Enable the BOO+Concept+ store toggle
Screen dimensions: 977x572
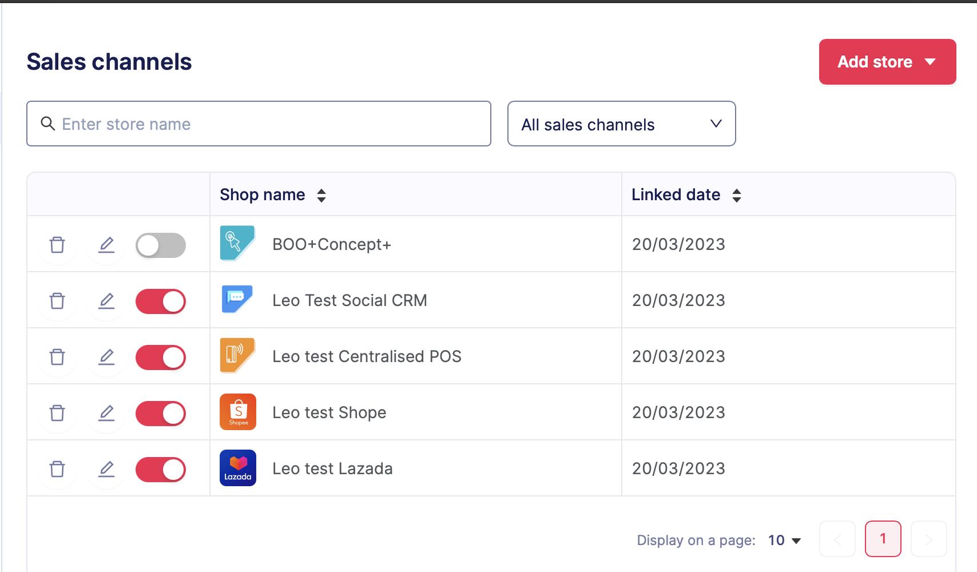[x=161, y=245]
